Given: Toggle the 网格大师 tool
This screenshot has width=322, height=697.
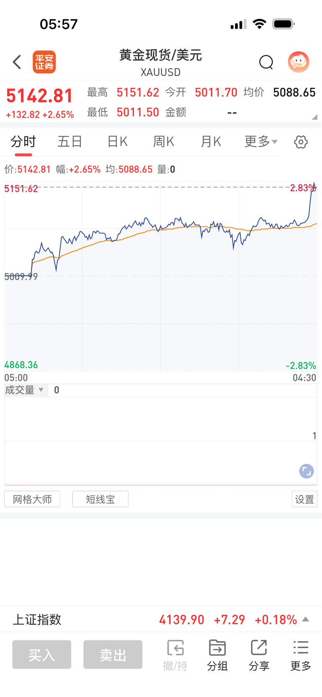Looking at the screenshot, I should click(32, 499).
